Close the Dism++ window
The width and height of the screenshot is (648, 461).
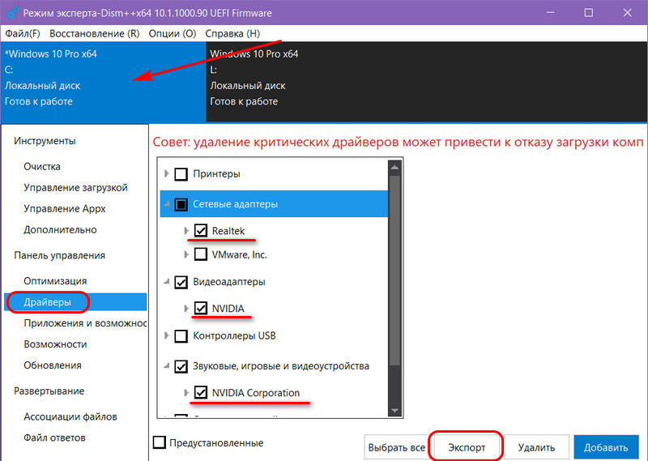pyautogui.click(x=627, y=13)
